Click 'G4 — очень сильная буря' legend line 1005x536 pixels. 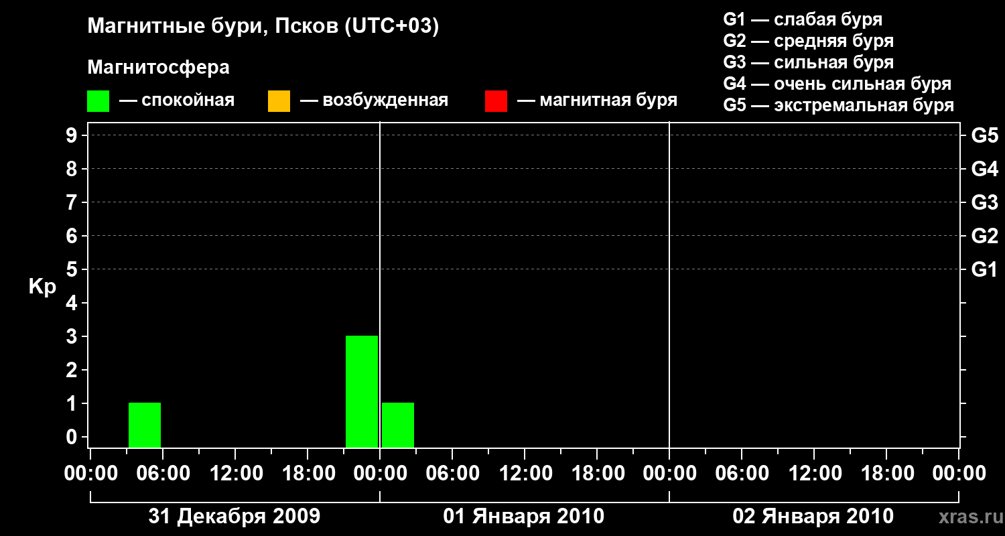pyautogui.click(x=837, y=84)
